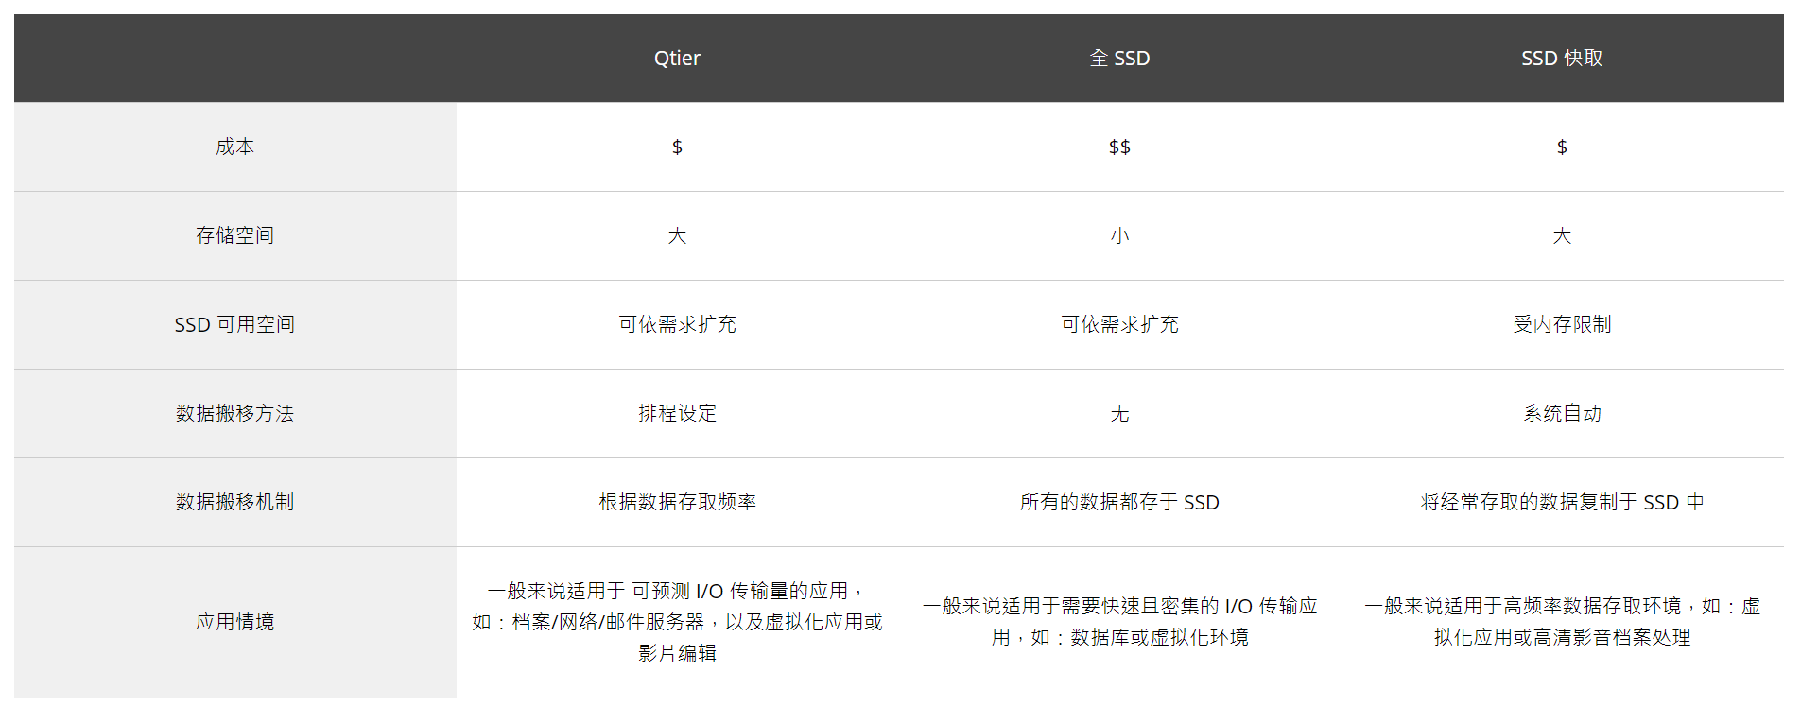This screenshot has height=724, width=1801.
Task: Click the 系统自动 cell
Action: click(1562, 413)
